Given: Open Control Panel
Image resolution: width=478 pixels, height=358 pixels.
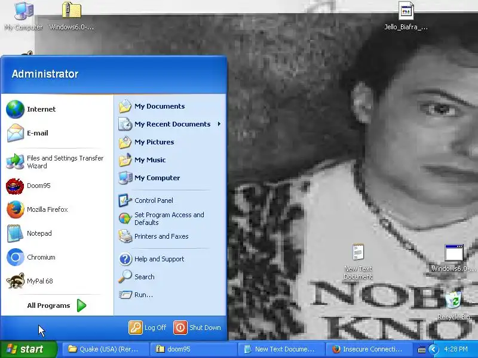Looking at the screenshot, I should click(170, 200).
